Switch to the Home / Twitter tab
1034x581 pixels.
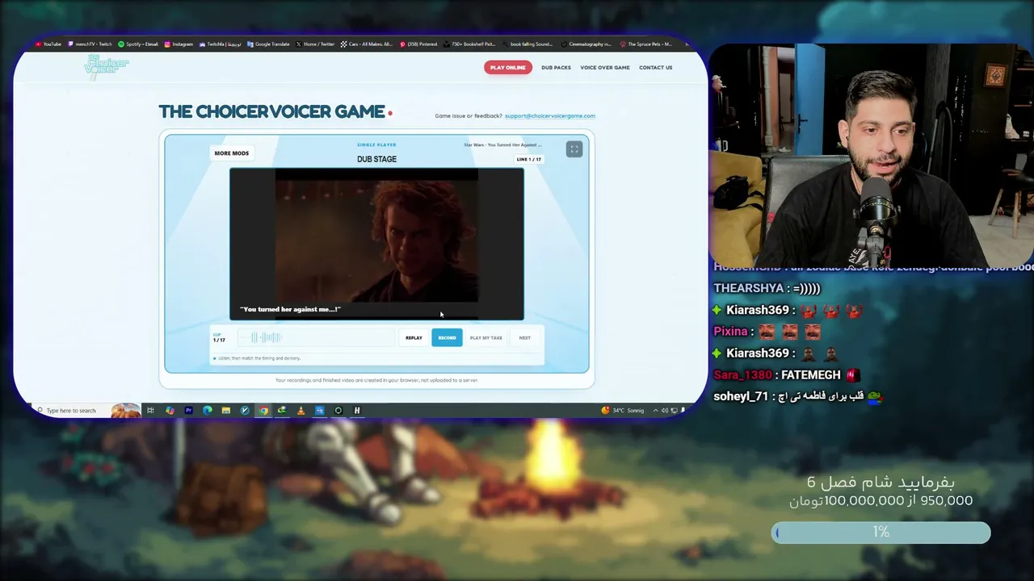pyautogui.click(x=315, y=44)
